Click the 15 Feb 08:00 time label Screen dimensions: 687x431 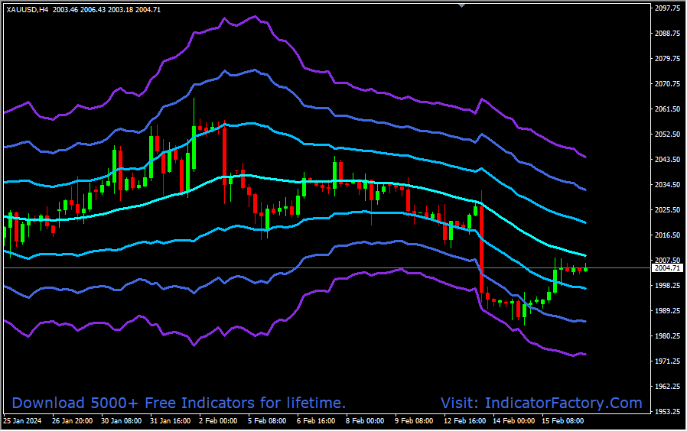click(x=563, y=421)
